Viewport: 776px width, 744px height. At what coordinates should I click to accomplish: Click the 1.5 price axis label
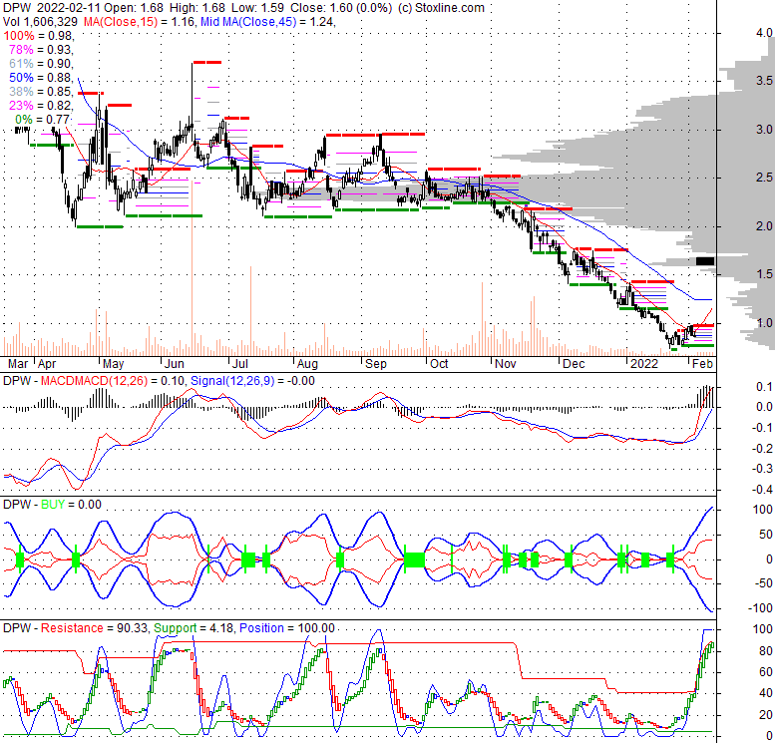pyautogui.click(x=764, y=274)
